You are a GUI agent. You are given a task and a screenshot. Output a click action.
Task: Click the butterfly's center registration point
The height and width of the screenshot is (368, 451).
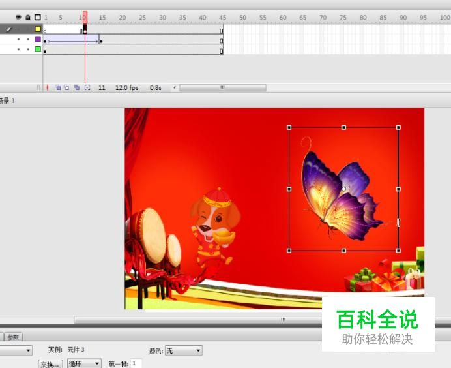(x=343, y=189)
